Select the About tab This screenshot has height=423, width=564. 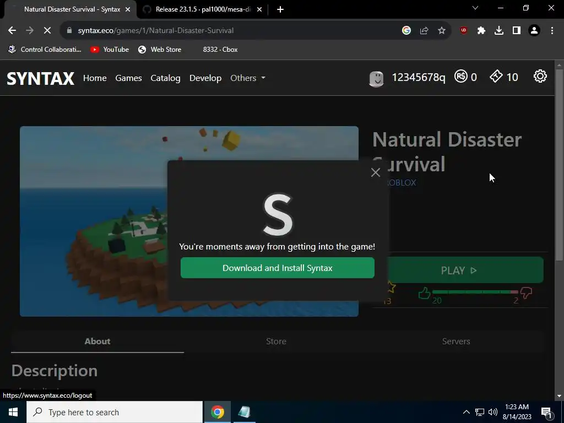pyautogui.click(x=97, y=341)
